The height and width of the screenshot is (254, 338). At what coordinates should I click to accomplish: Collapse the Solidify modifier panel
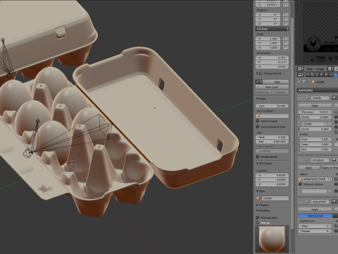tap(301, 97)
